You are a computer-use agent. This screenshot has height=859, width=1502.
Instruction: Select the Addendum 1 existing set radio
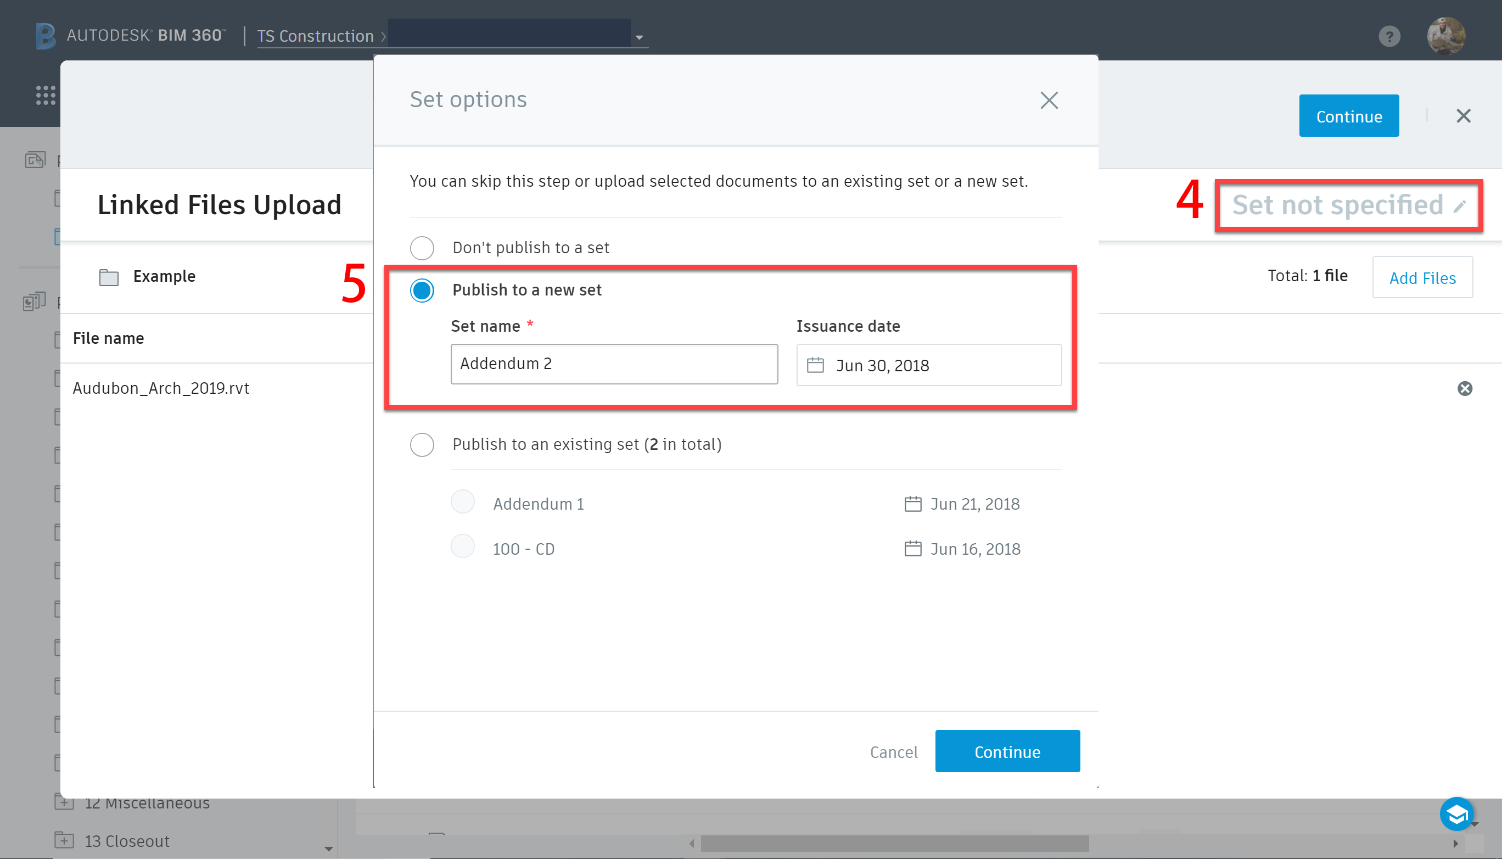[463, 501]
